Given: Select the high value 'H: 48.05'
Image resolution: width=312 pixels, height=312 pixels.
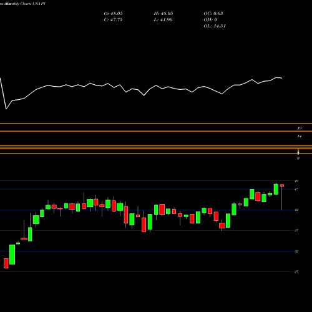Looking at the screenshot, I should point(163,14).
